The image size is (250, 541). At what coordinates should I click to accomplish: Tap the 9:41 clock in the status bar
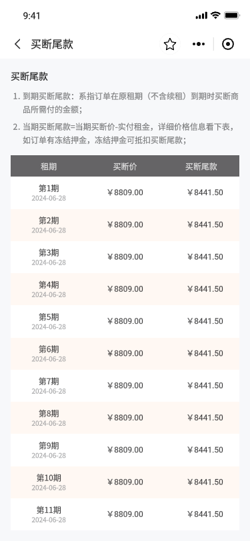tap(32, 16)
